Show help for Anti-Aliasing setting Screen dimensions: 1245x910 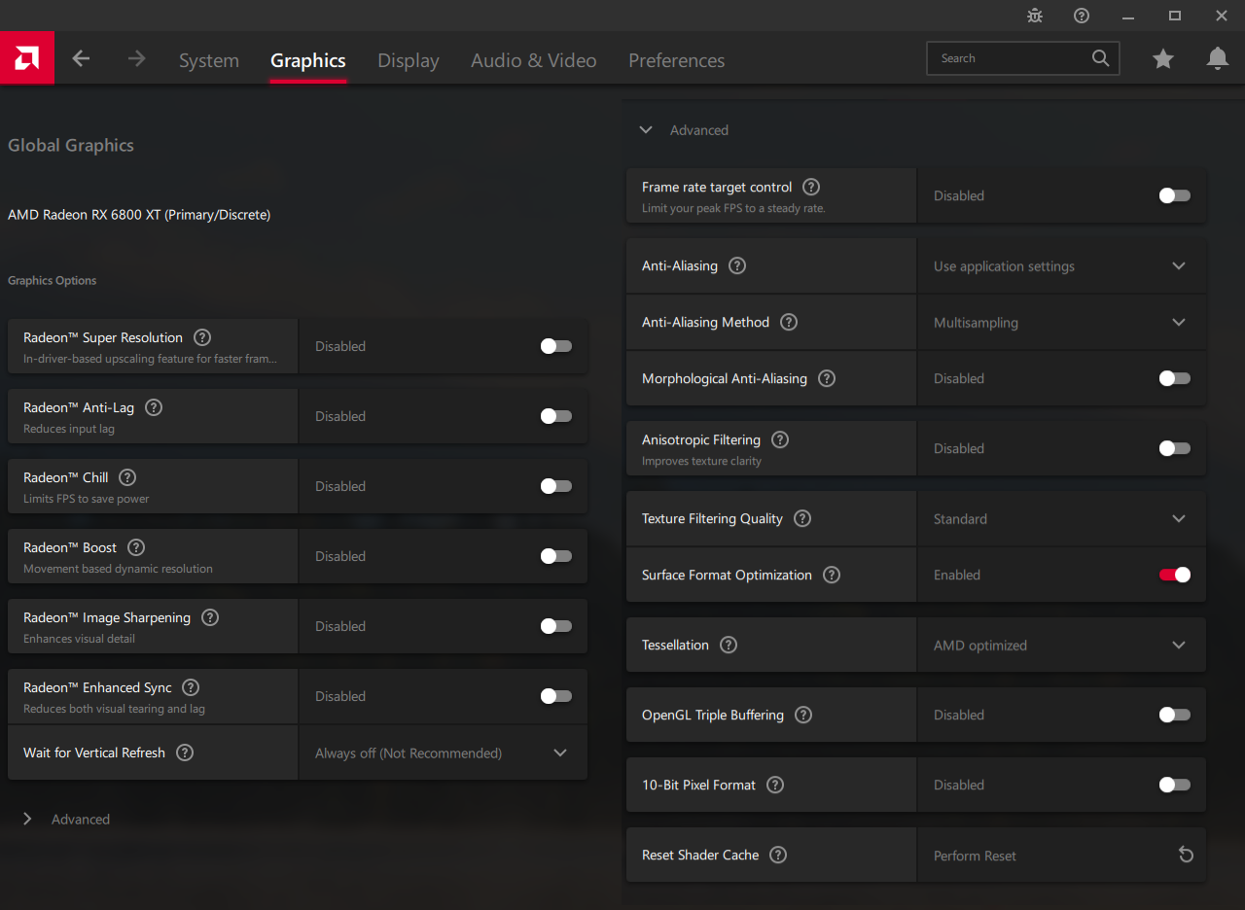point(737,265)
